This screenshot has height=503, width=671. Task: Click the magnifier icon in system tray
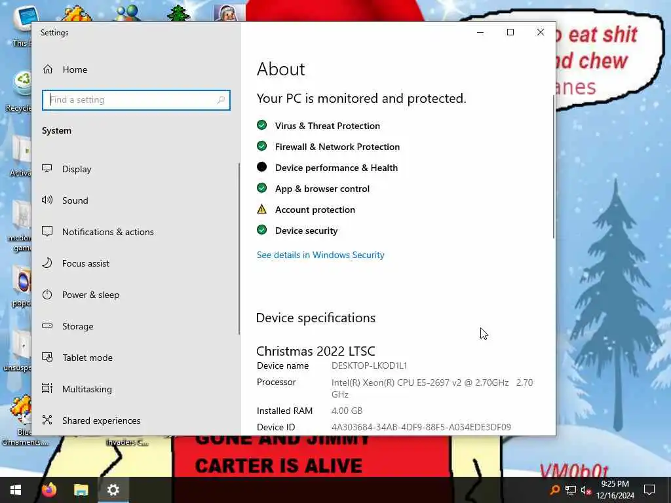554,490
